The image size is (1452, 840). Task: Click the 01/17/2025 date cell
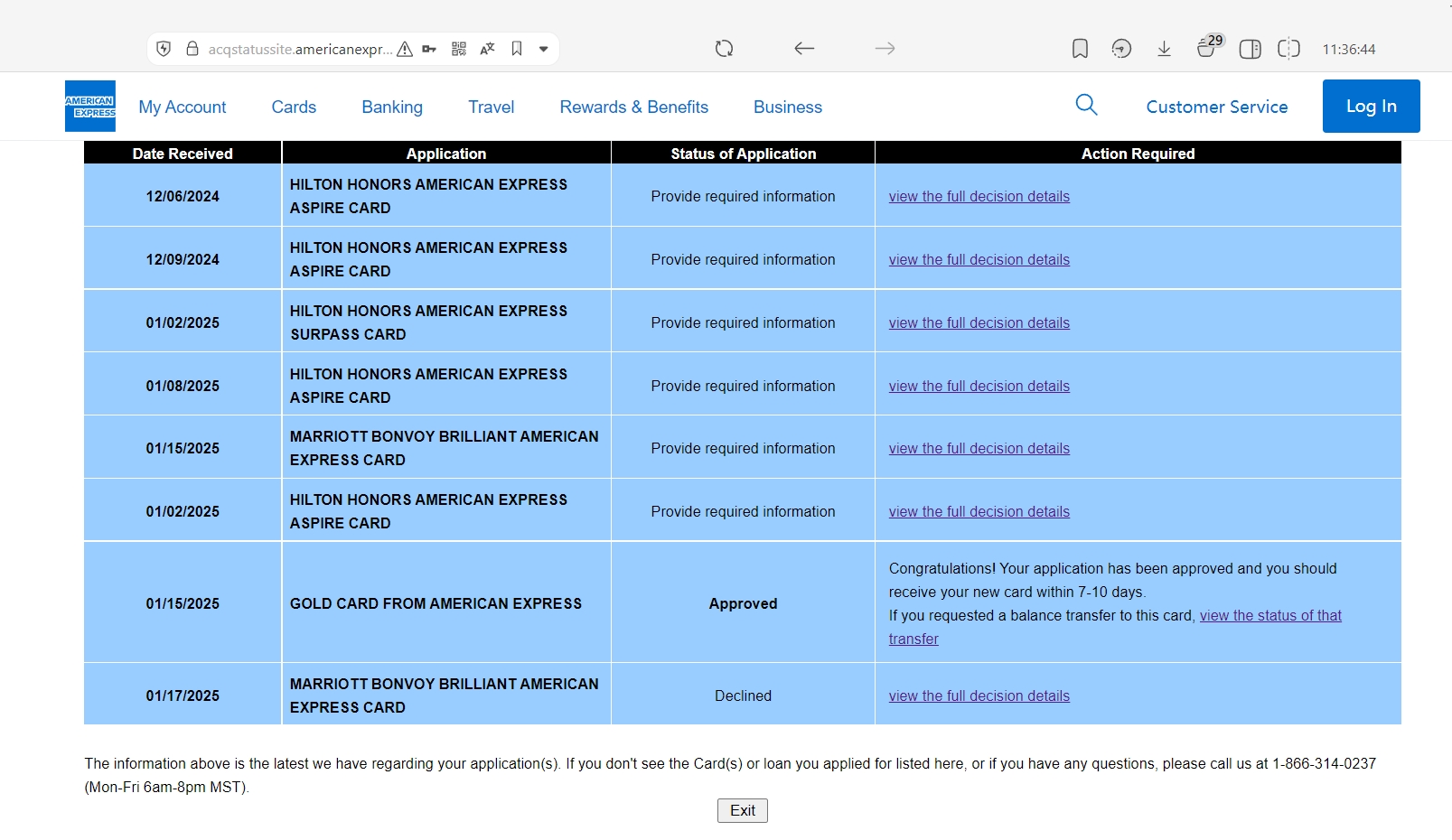pyautogui.click(x=183, y=695)
